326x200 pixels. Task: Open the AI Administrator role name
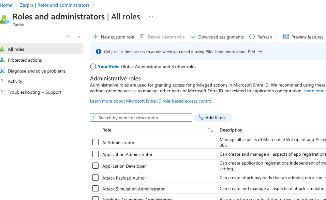tap(118, 142)
